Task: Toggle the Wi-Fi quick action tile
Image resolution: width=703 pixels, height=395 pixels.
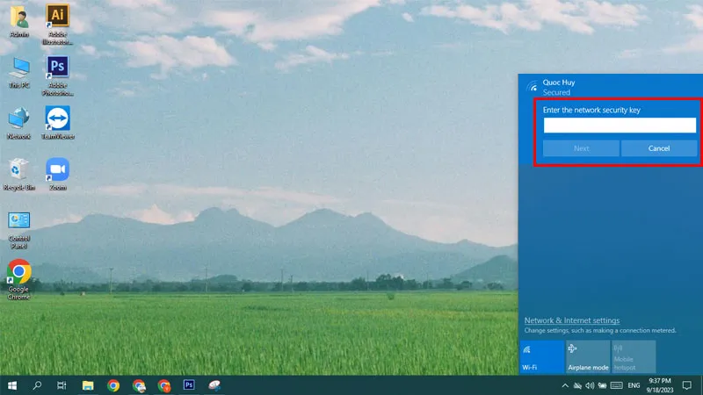Action: [541, 357]
